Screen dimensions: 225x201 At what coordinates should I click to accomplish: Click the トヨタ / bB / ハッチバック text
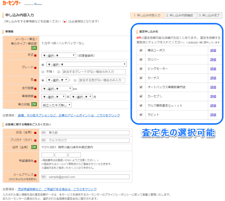63,43
